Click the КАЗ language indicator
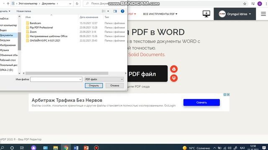 point(242,148)
